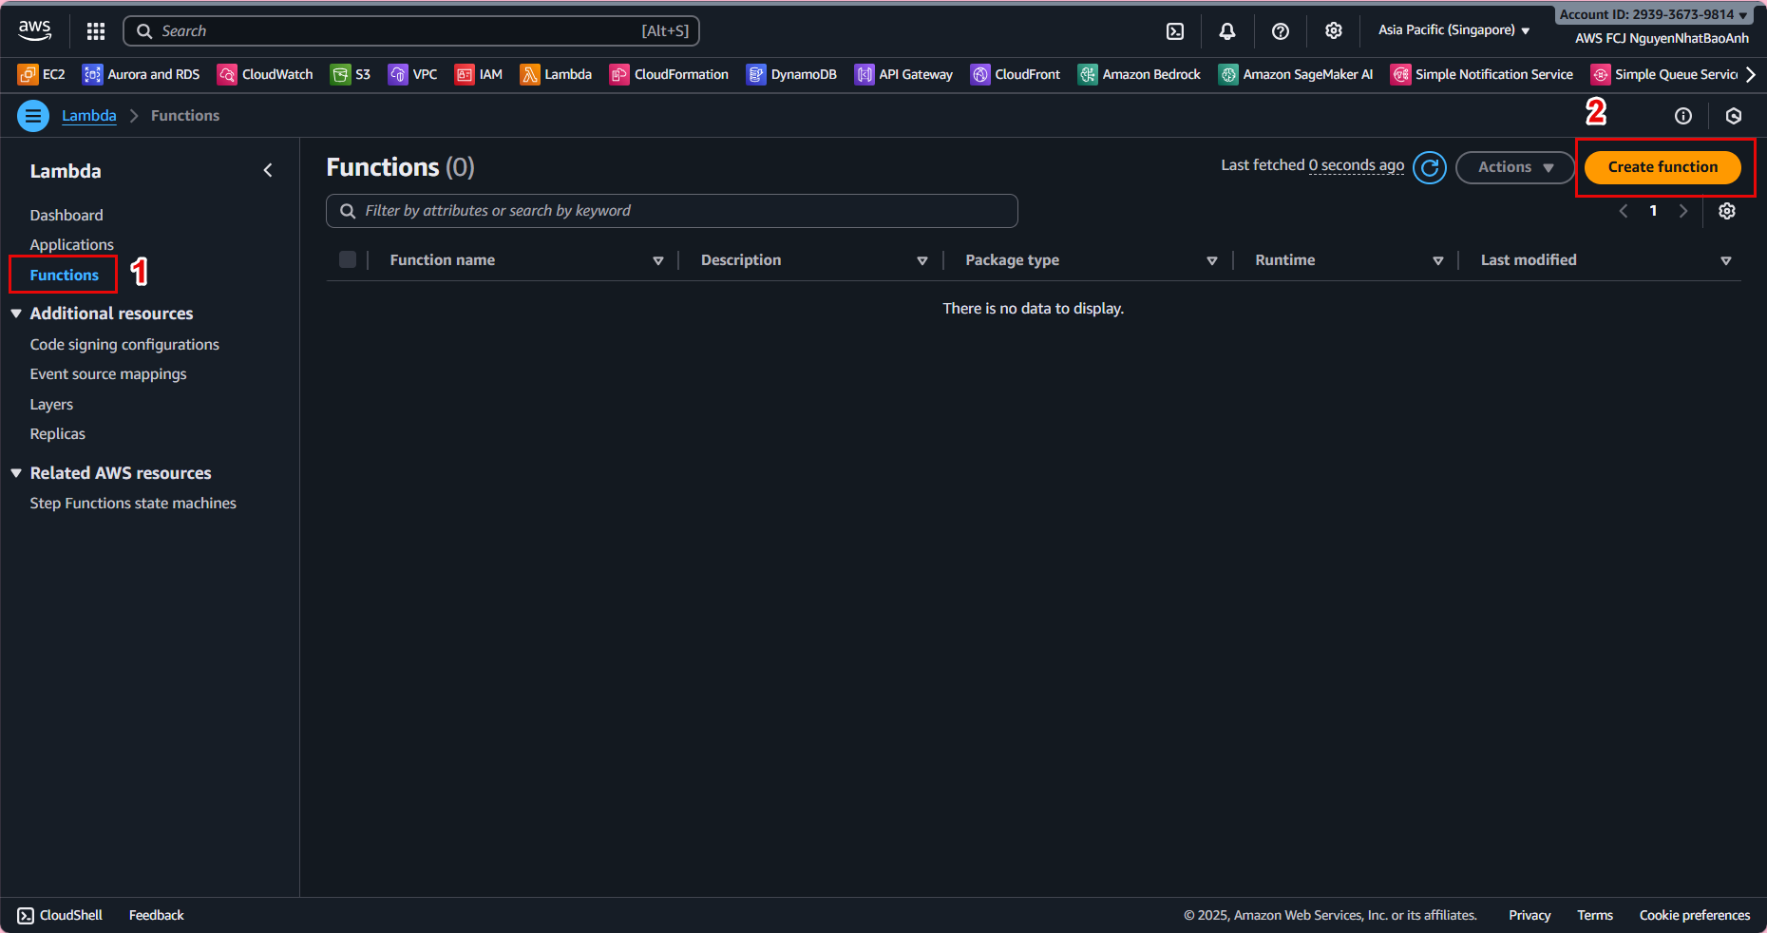Sort by Function name column arrow
Image resolution: width=1767 pixels, height=933 pixels.
658,260
